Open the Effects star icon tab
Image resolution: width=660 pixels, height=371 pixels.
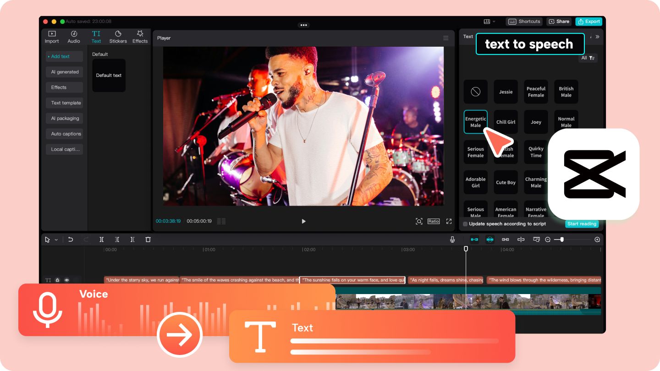pos(140,37)
